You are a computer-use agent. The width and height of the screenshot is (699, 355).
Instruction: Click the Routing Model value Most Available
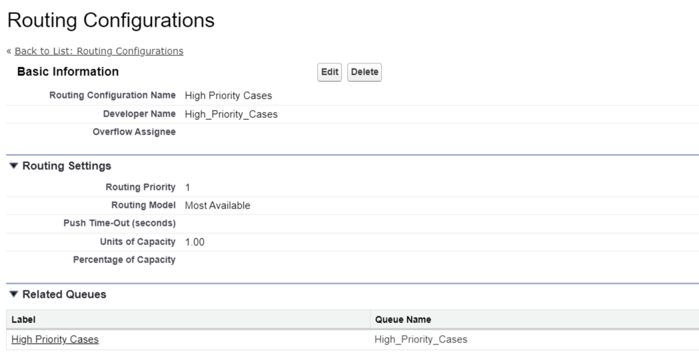tap(217, 205)
